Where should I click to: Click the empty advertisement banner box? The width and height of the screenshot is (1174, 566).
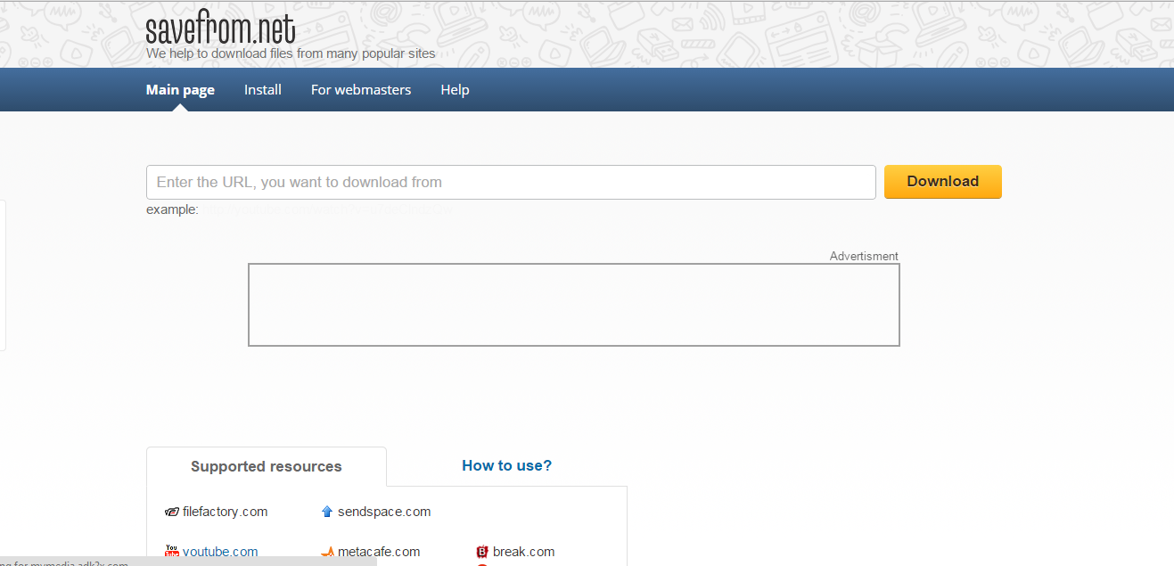pyautogui.click(x=574, y=305)
